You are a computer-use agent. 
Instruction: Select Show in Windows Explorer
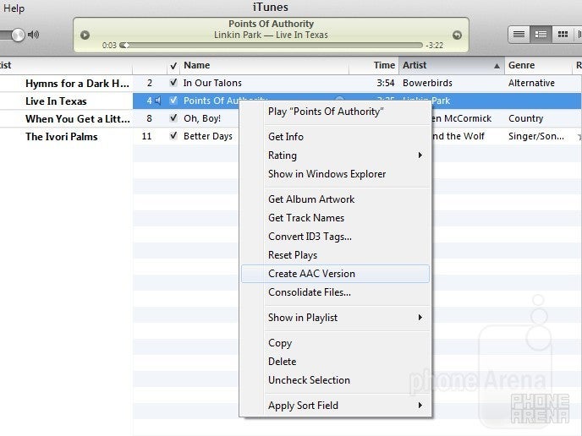[335, 174]
